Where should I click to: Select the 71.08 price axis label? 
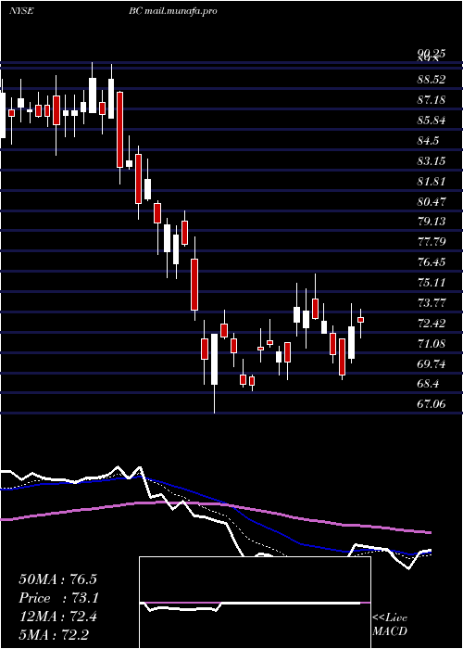pos(432,343)
